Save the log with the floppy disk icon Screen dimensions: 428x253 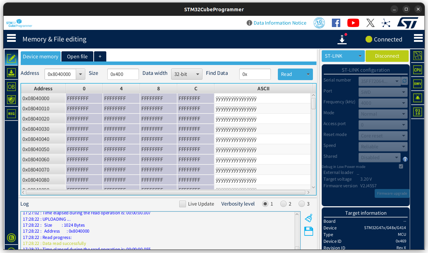click(x=309, y=231)
